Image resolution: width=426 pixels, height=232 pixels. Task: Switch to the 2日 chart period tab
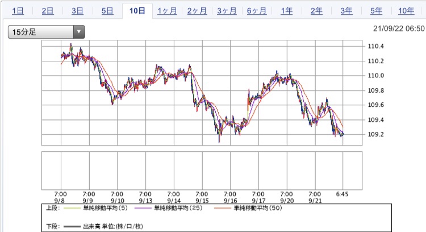point(48,11)
